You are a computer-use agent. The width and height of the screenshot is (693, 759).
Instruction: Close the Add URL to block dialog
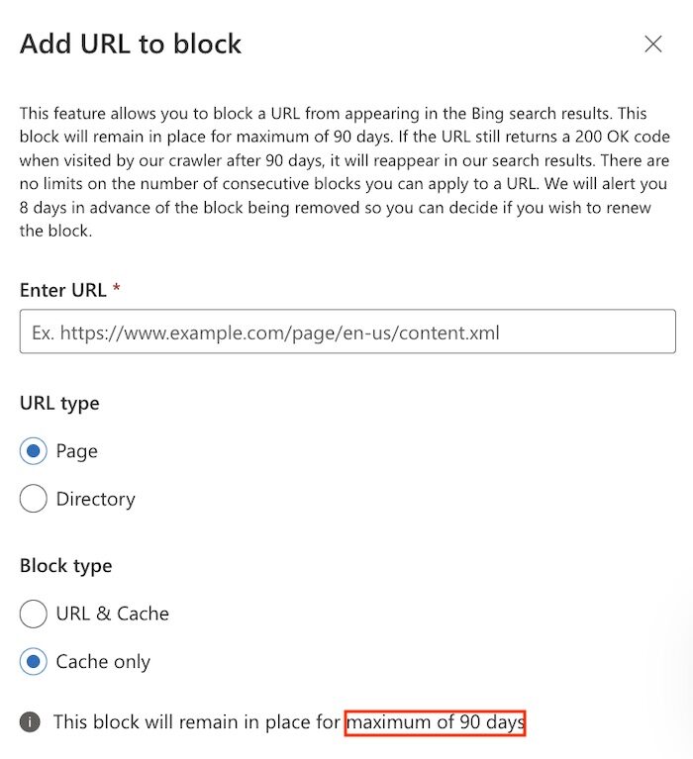[x=652, y=44]
